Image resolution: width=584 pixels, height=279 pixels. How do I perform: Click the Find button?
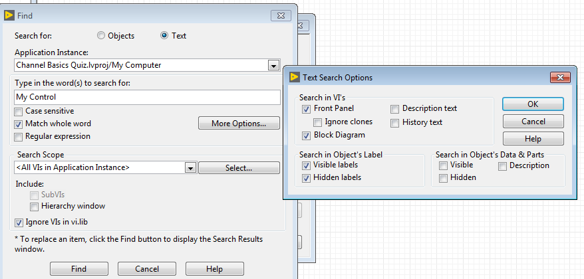pos(78,269)
